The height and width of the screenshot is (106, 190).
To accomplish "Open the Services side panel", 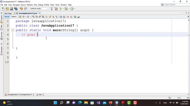I will [x=1, y=36].
